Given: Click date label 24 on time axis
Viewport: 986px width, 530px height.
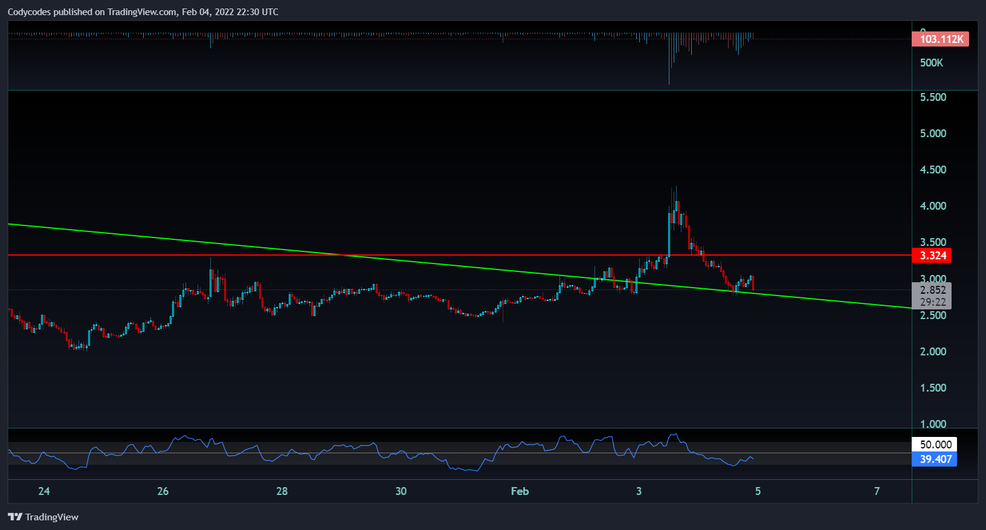Looking at the screenshot, I should click(44, 491).
